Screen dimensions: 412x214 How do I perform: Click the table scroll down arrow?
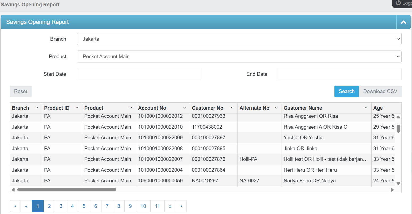click(398, 183)
